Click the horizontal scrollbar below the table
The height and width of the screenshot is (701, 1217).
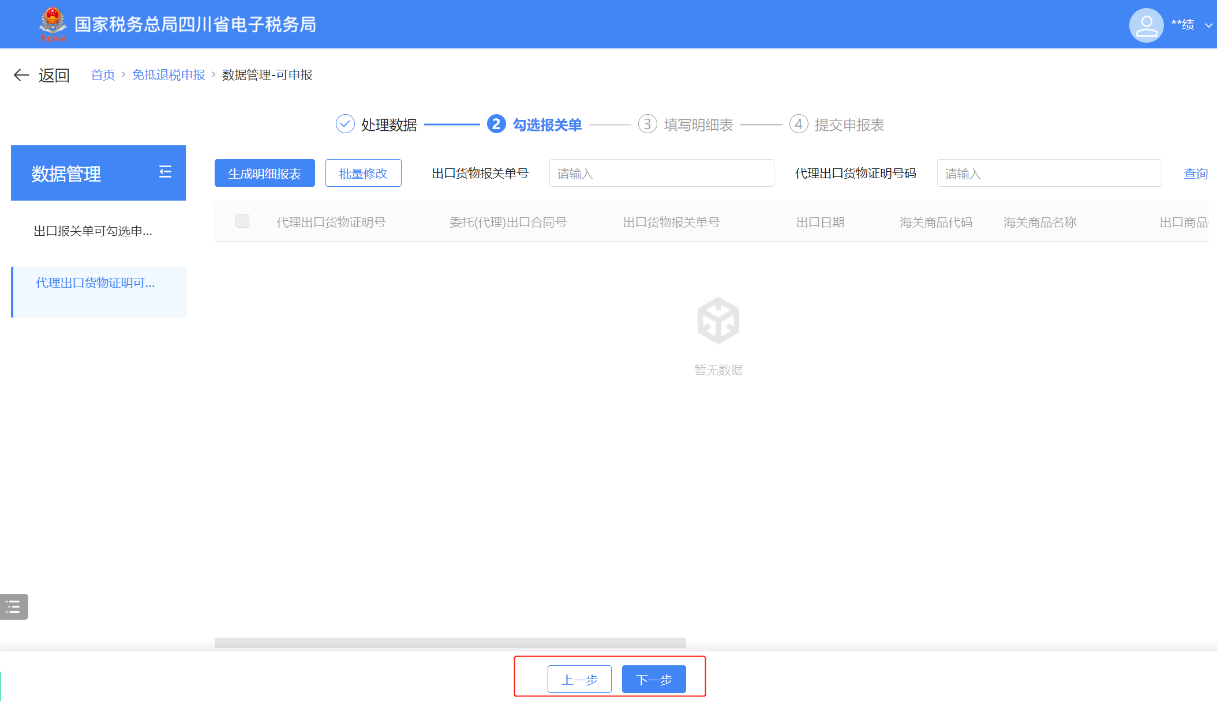point(450,642)
